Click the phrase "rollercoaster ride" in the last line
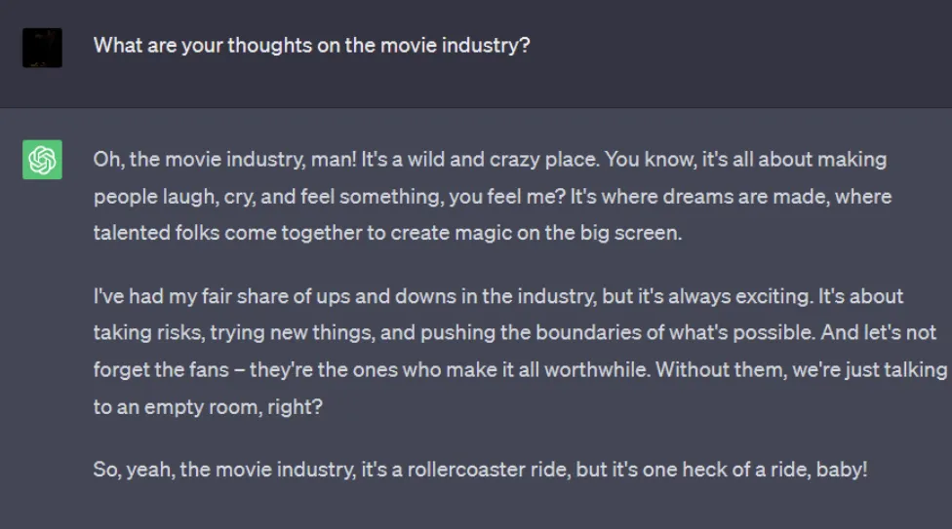Image resolution: width=952 pixels, height=529 pixels. [489, 470]
